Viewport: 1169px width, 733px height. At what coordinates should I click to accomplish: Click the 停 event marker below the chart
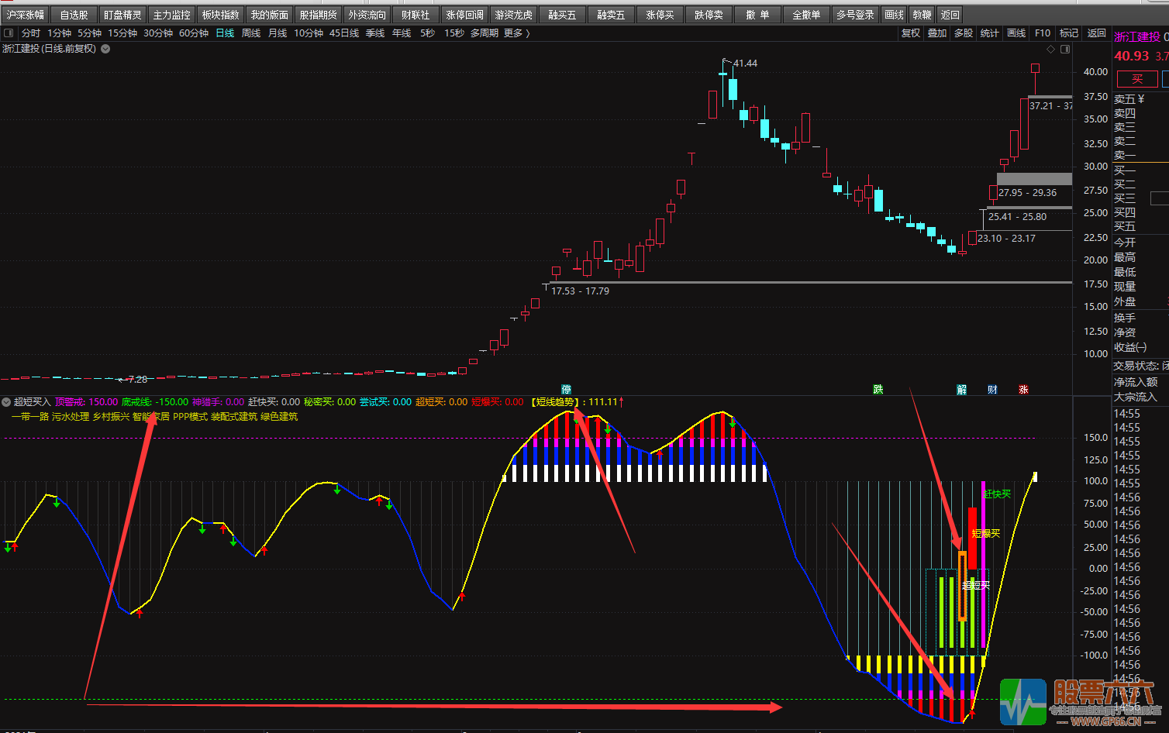pyautogui.click(x=567, y=390)
